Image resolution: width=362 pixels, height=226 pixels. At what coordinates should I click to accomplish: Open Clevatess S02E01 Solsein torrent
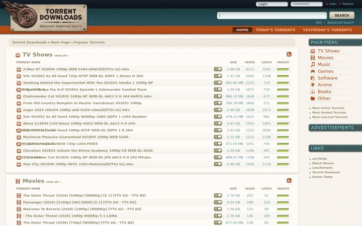[88, 151]
